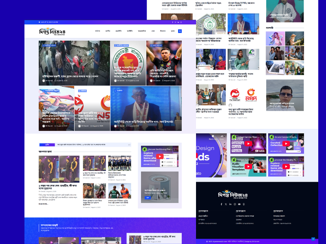Open the two cricketers photo article
The height and width of the screenshot is (244, 326).
pyautogui.click(x=119, y=191)
